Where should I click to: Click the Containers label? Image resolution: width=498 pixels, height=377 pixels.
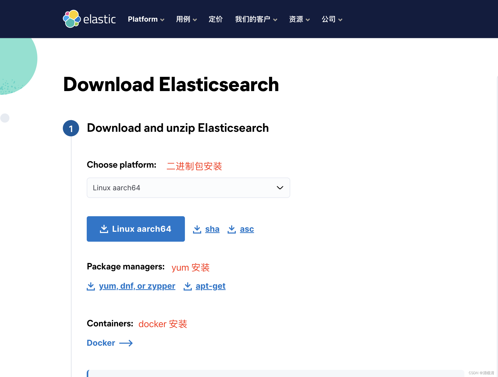110,323
